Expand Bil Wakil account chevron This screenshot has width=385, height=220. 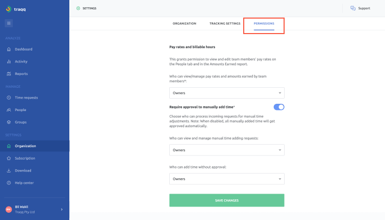coord(62,210)
